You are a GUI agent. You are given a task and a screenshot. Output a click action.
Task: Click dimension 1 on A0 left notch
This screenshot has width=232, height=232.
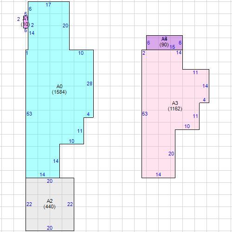tap(27, 53)
